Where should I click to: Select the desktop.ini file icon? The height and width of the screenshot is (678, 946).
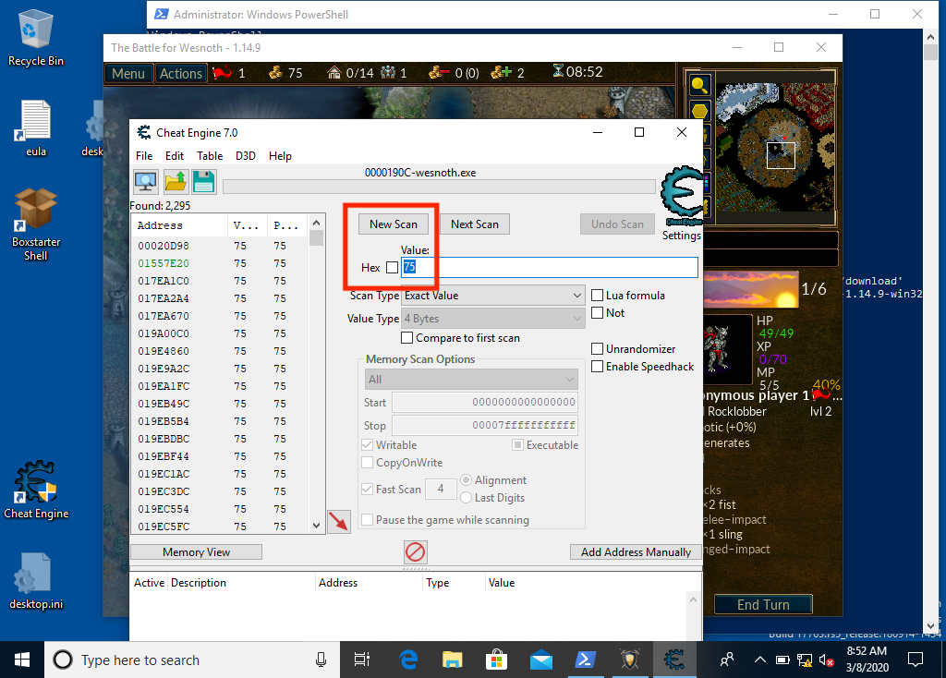(36, 582)
